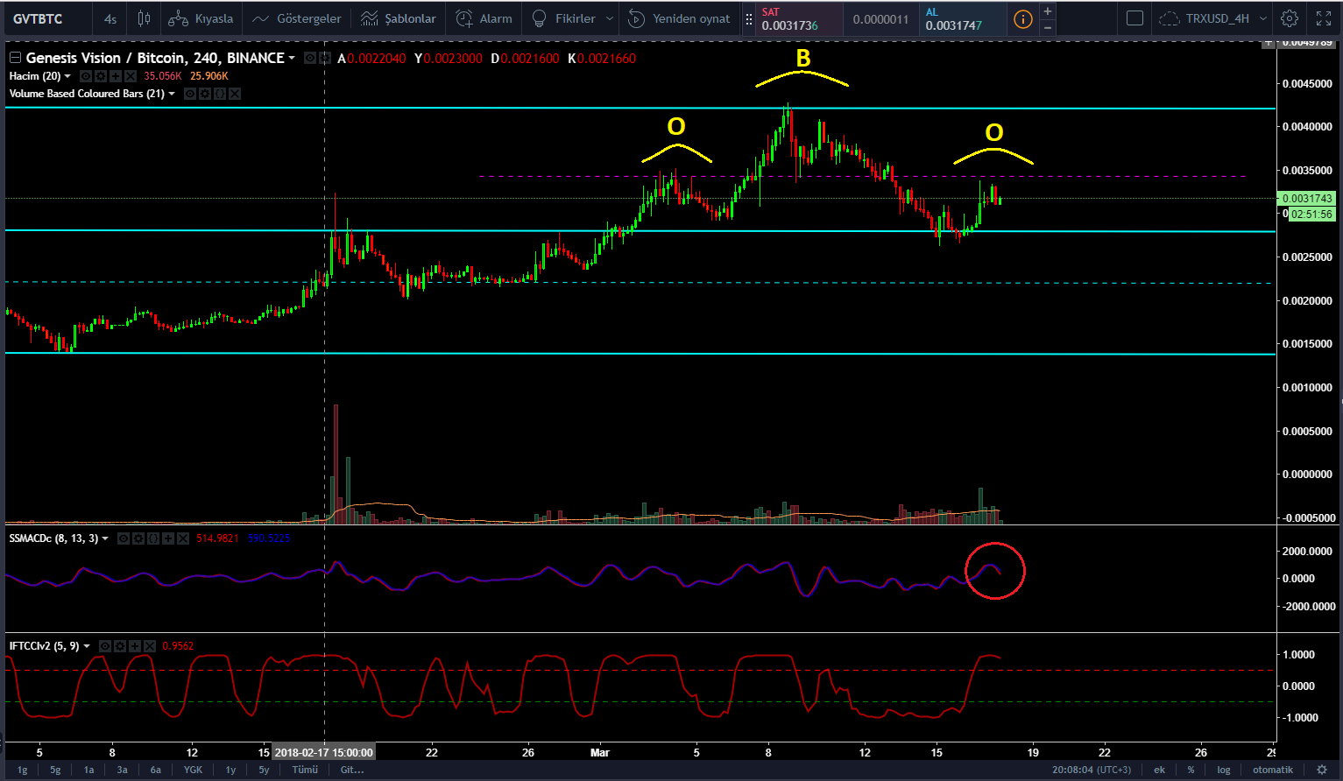
Task: Remove Volume Based Coloured Bars indicator
Action: click(x=235, y=94)
